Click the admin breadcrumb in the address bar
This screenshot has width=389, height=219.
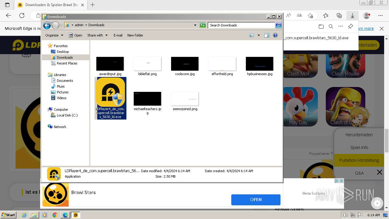[x=79, y=25]
